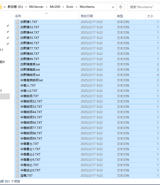Click the file icon of 半兽贵族统领.txt
Image resolution: width=160 pixels, height=185 pixels.
[x=17, y=80]
